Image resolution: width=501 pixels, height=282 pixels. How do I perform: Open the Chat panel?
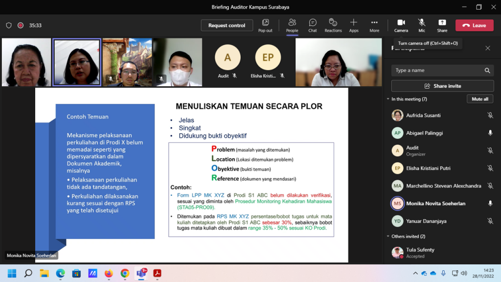(x=313, y=25)
